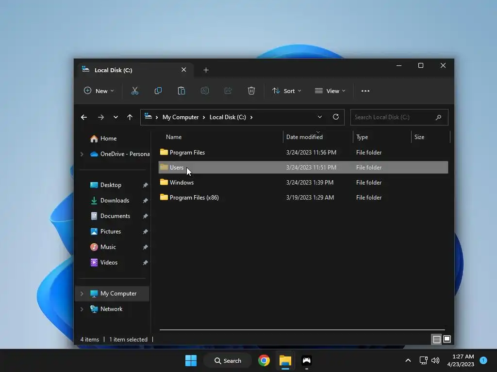The image size is (497, 372).
Task: Switch to large thumbnails view icon in status bar
Action: [x=447, y=340]
